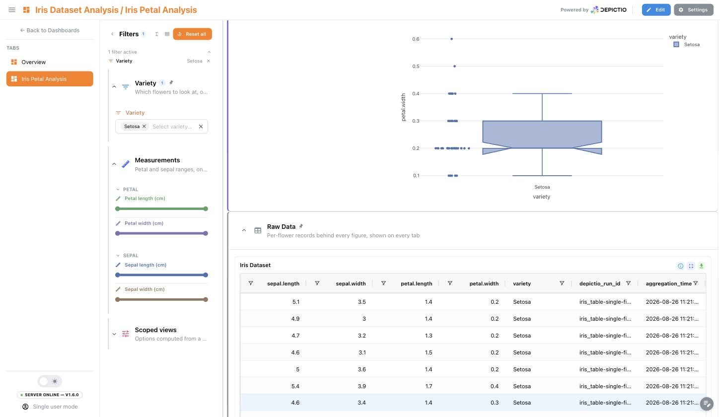The height and width of the screenshot is (417, 720).
Task: Open fullscreen view of Iris Dataset table
Action: 691,266
